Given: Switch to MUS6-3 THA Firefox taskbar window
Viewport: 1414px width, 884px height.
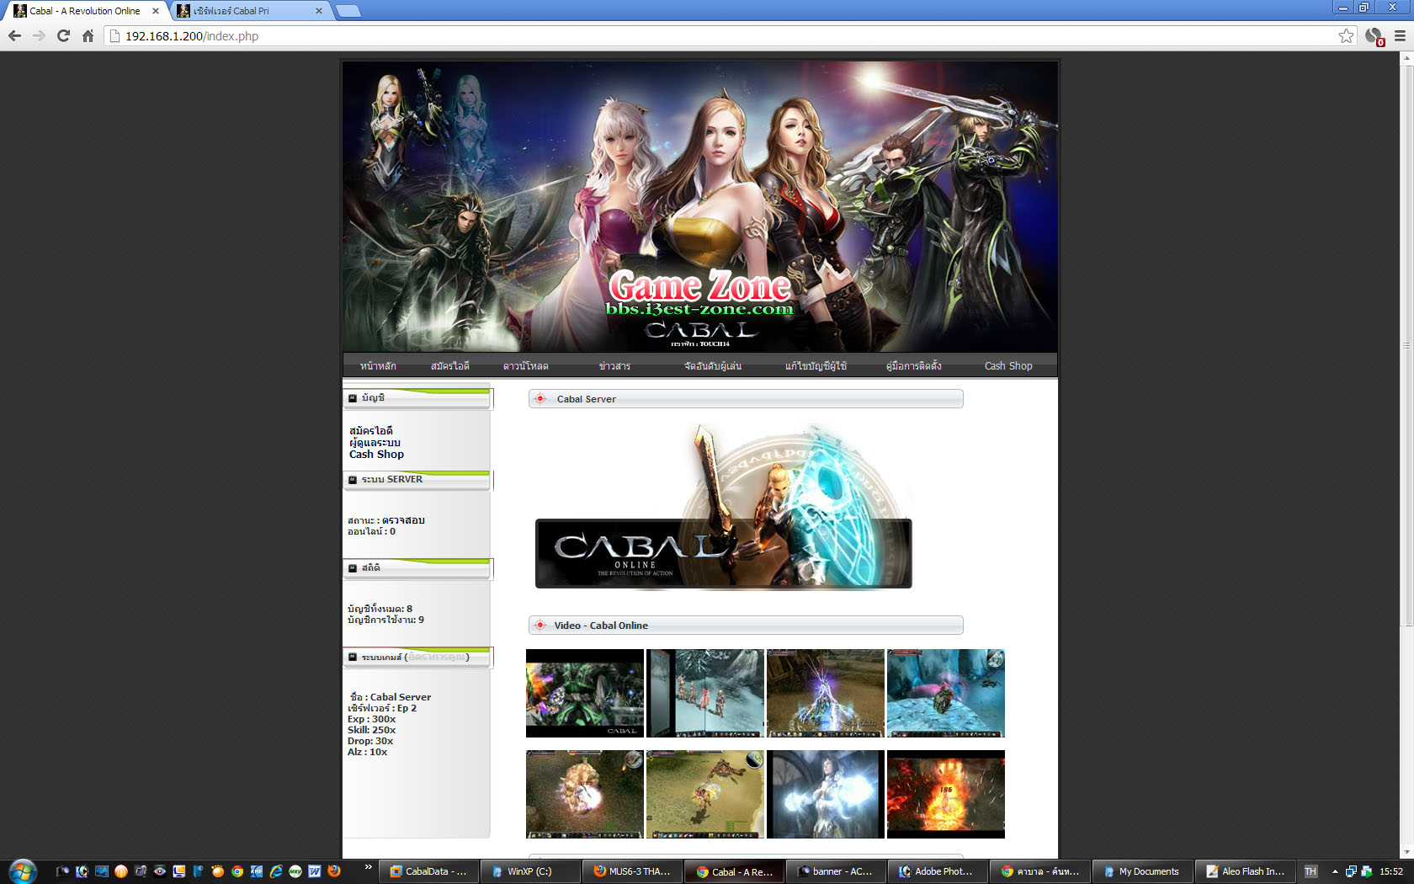Looking at the screenshot, I should coord(632,871).
